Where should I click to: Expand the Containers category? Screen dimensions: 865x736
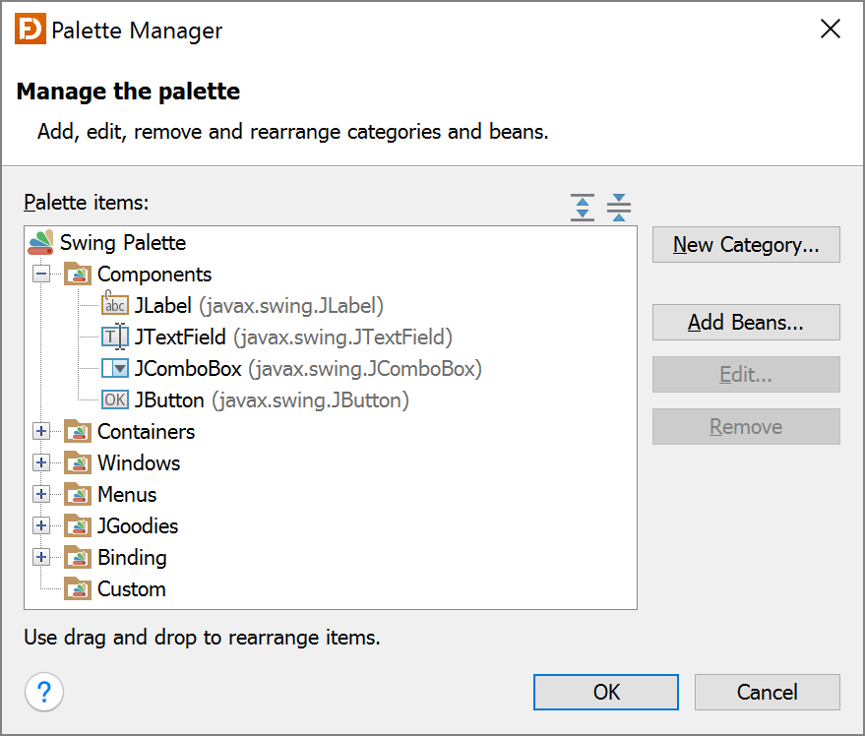(x=40, y=431)
